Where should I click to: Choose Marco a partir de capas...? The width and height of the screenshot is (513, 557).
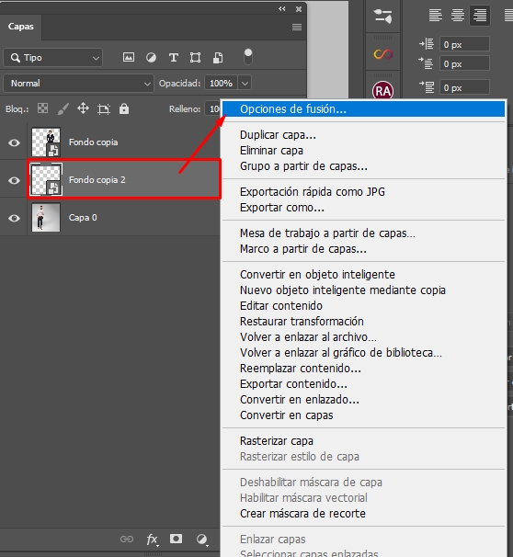(x=364, y=249)
